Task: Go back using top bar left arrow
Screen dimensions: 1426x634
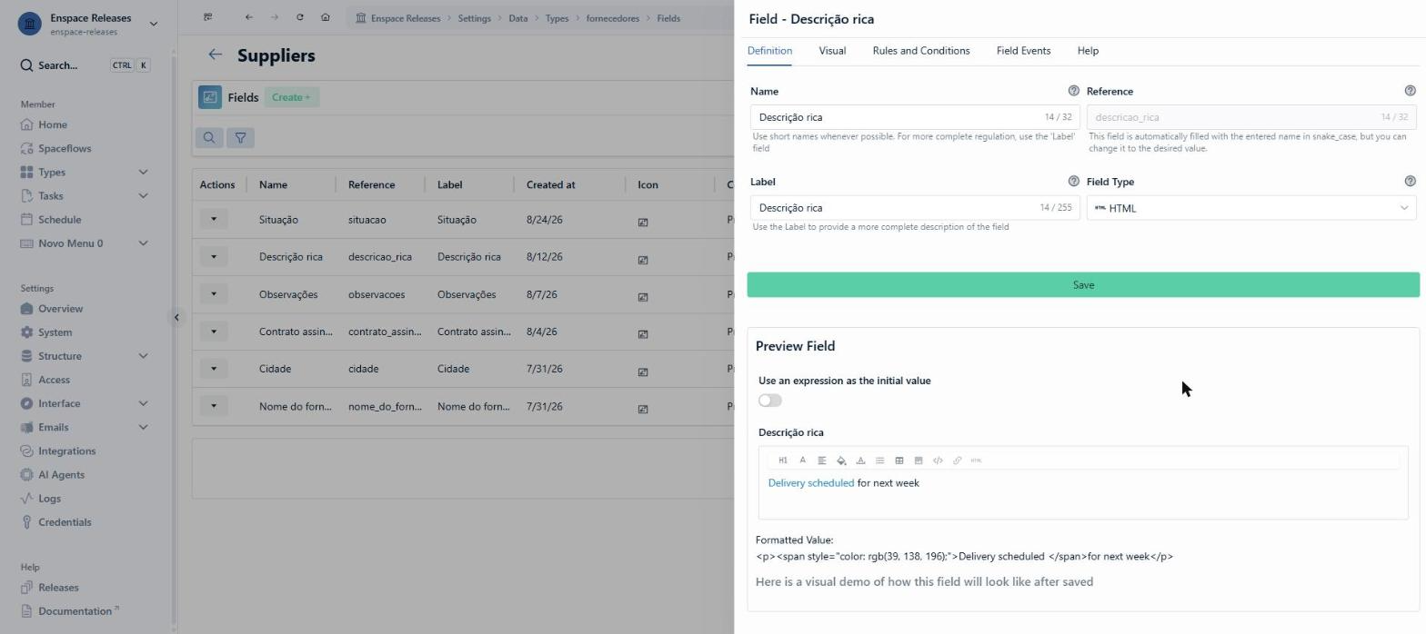Action: (x=248, y=17)
